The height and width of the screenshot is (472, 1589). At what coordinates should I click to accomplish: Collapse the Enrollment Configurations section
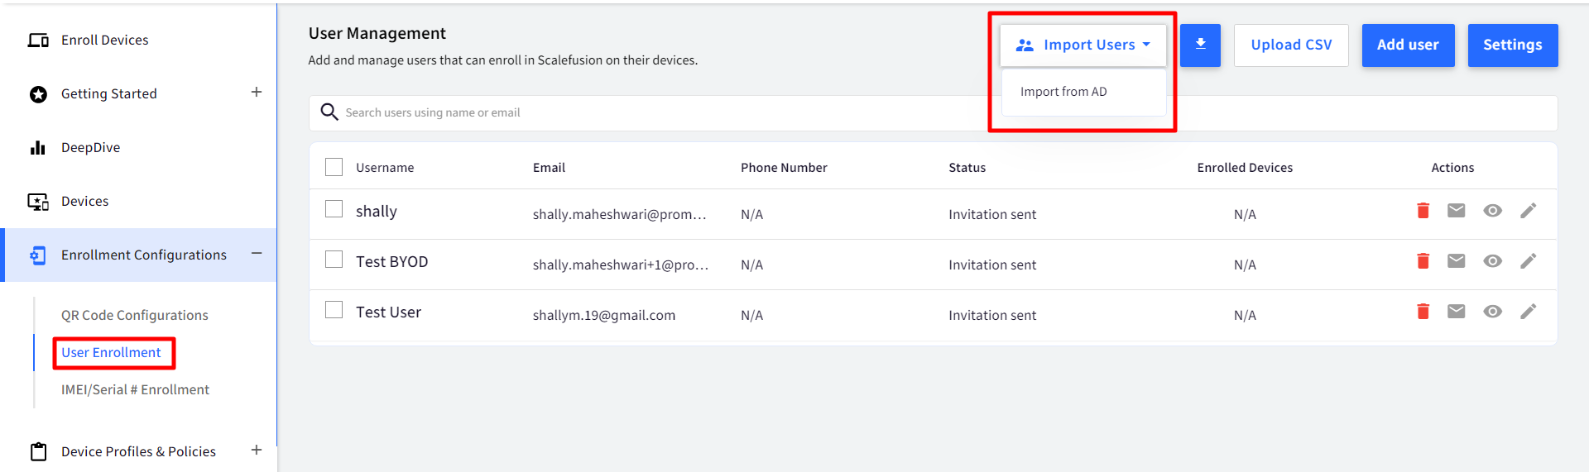257,253
